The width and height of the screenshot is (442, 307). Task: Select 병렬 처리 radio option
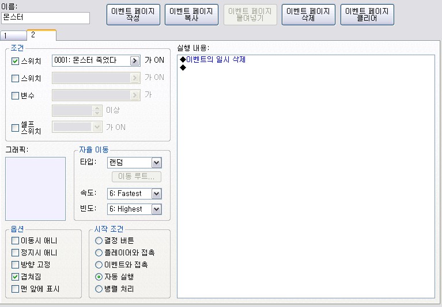[x=100, y=289]
